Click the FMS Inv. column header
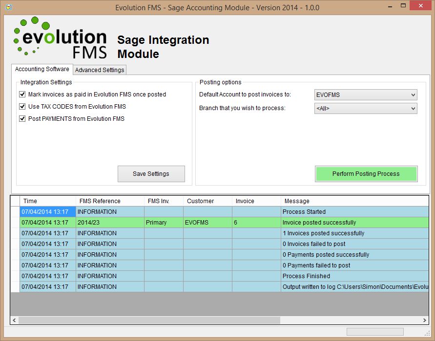435x341 pixels. point(164,201)
